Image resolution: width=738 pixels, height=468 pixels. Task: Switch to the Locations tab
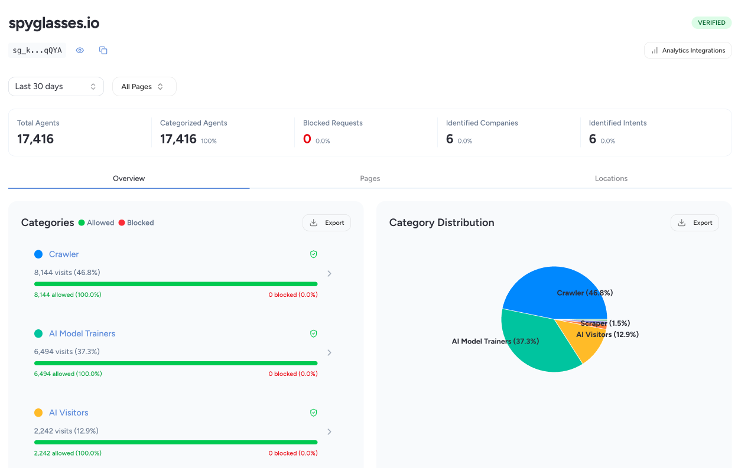pyautogui.click(x=611, y=178)
